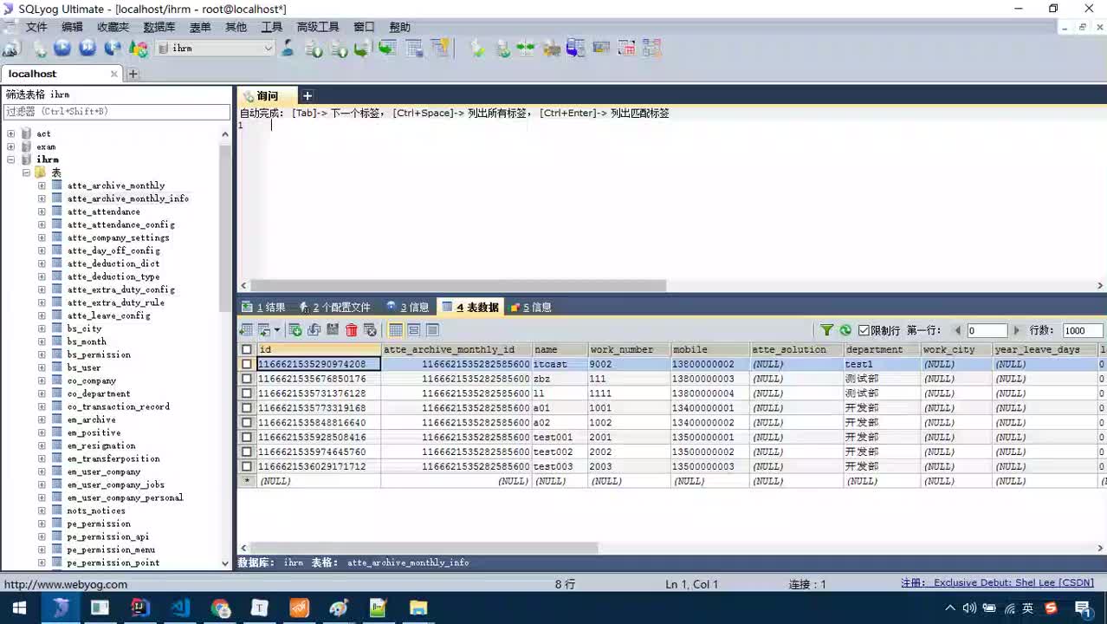The width and height of the screenshot is (1107, 624).
Task: Click the first-row previous page arrow
Action: pyautogui.click(x=958, y=330)
